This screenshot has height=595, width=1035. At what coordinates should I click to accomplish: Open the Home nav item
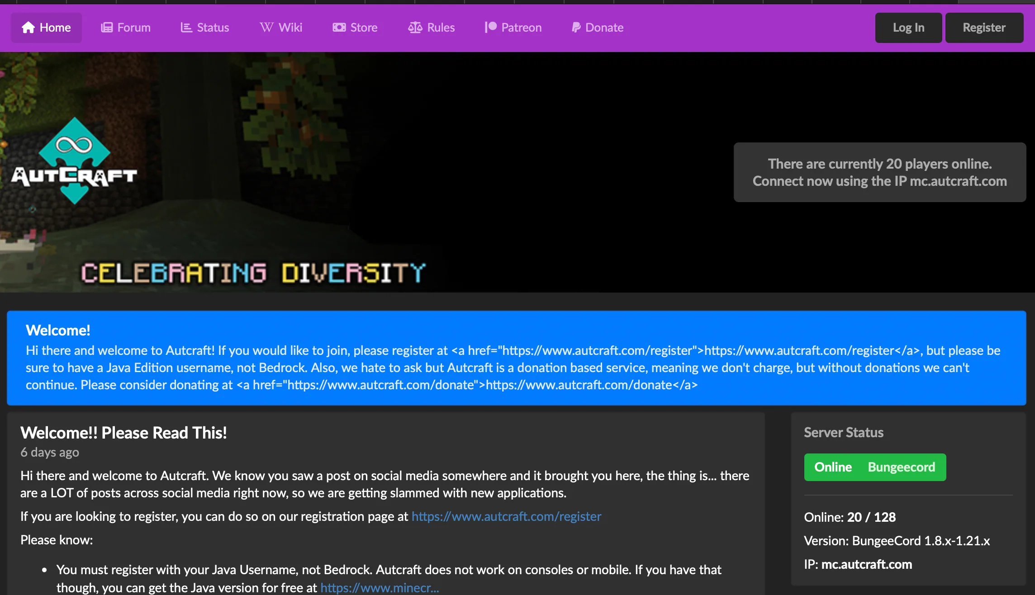tap(46, 28)
